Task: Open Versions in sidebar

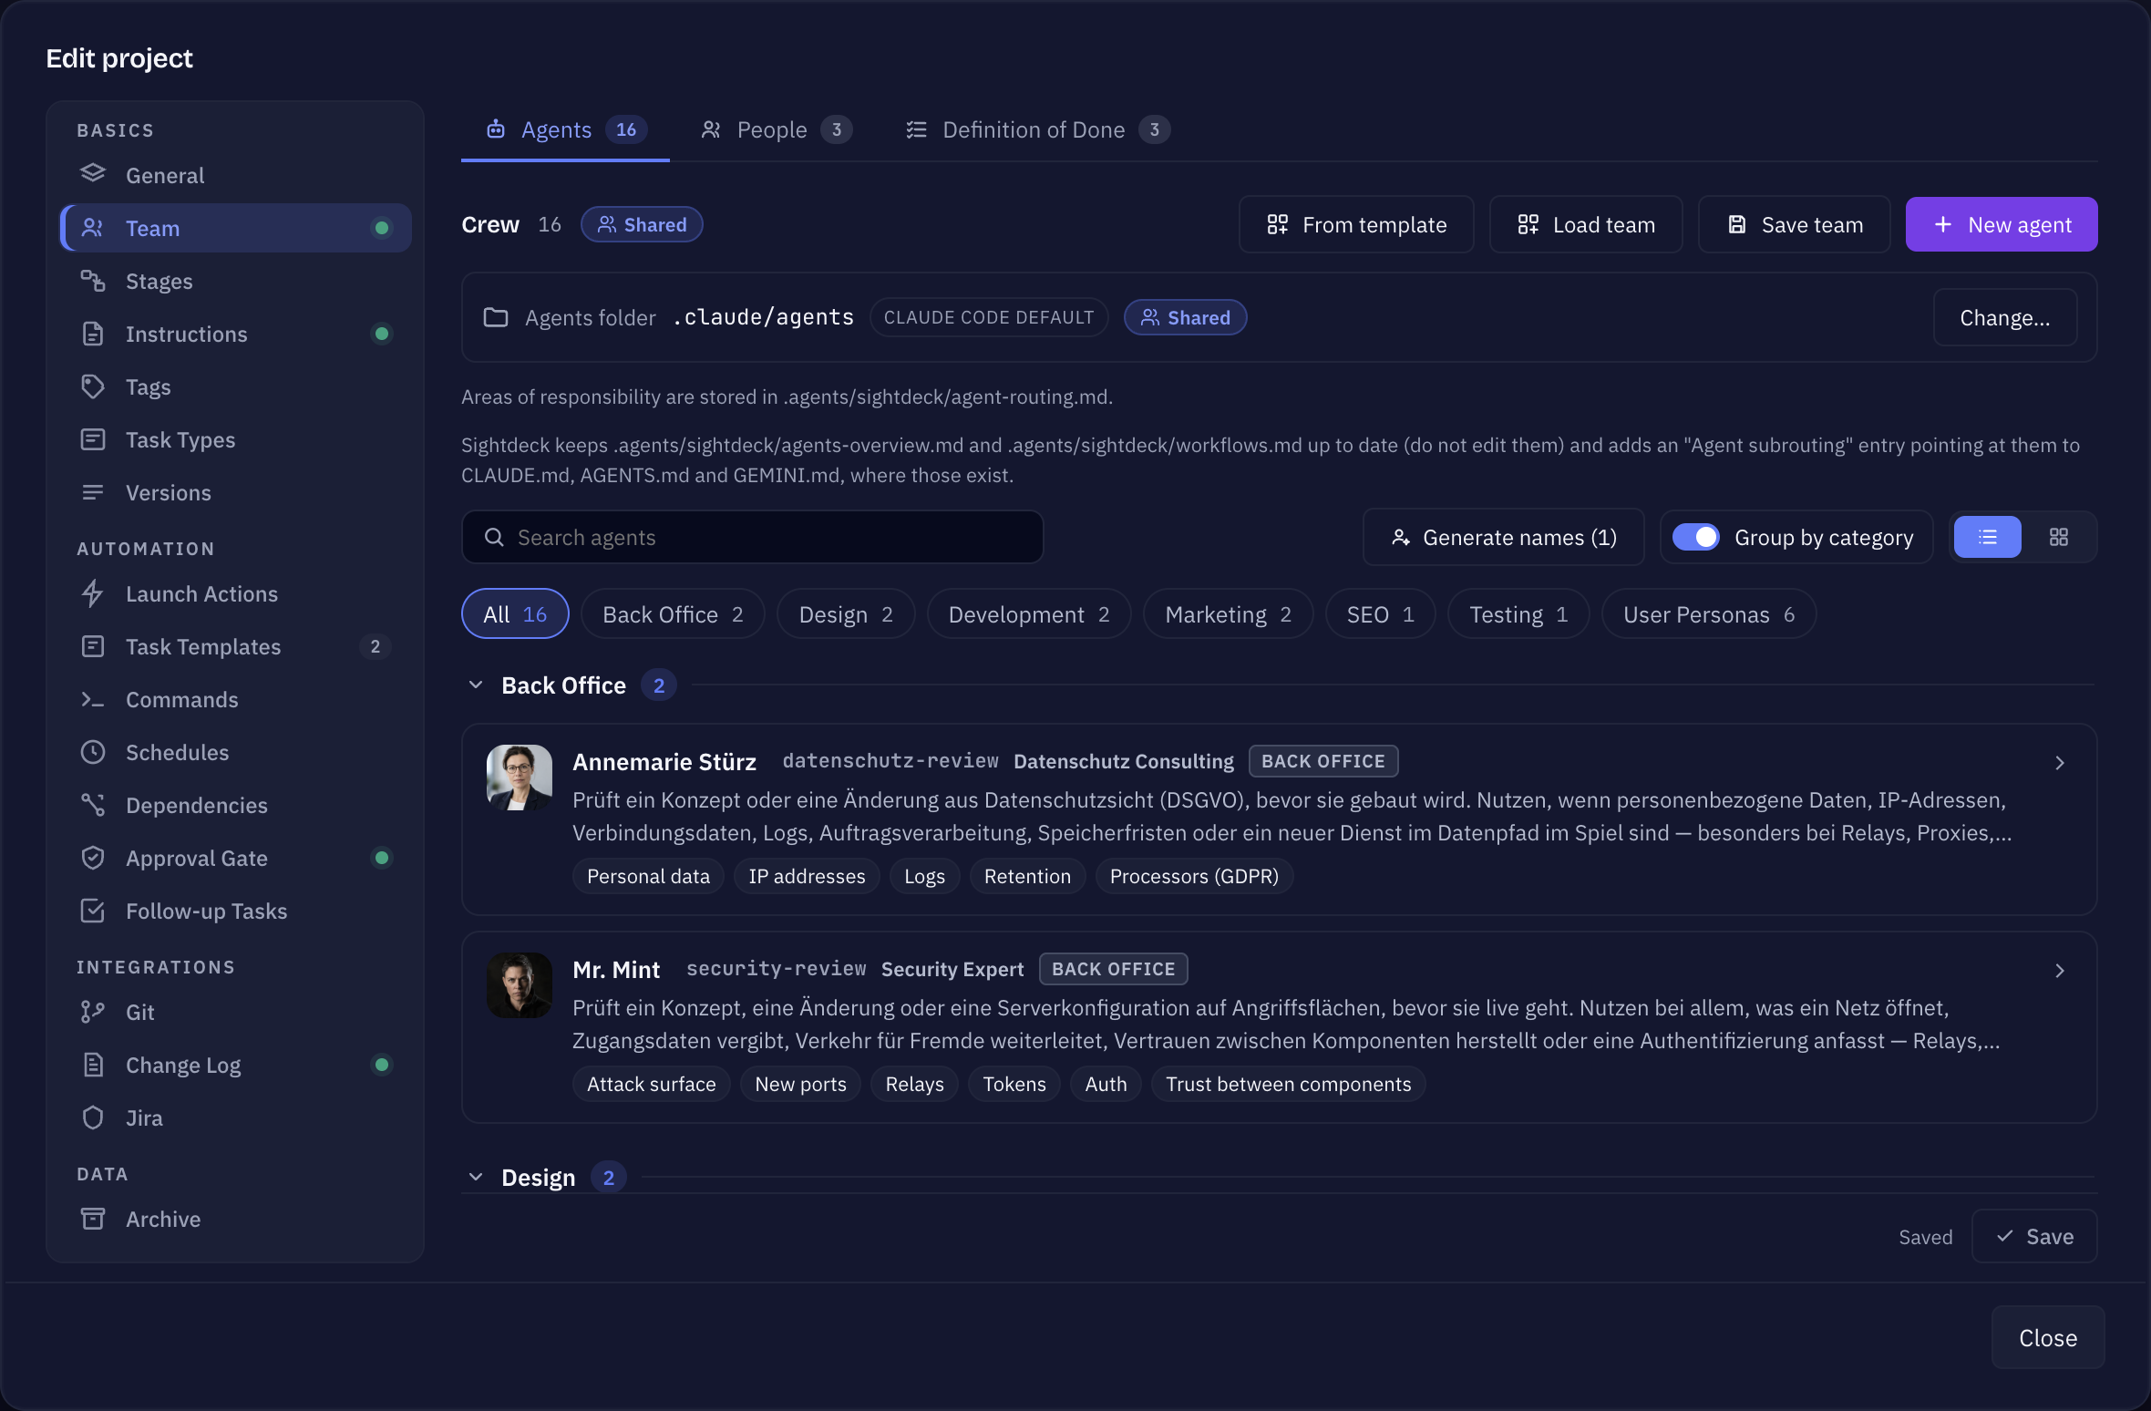Action: 235,492
